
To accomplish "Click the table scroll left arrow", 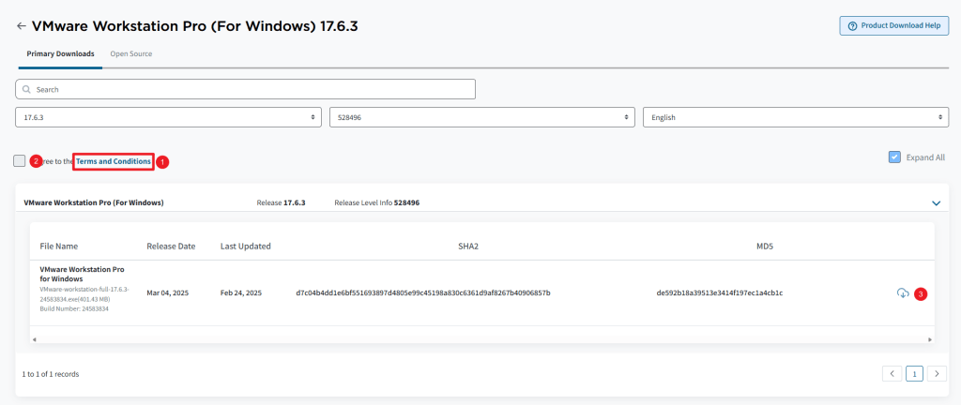I will (35, 339).
